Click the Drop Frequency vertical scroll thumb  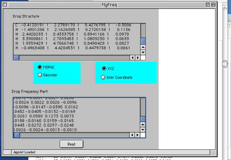click(143, 119)
